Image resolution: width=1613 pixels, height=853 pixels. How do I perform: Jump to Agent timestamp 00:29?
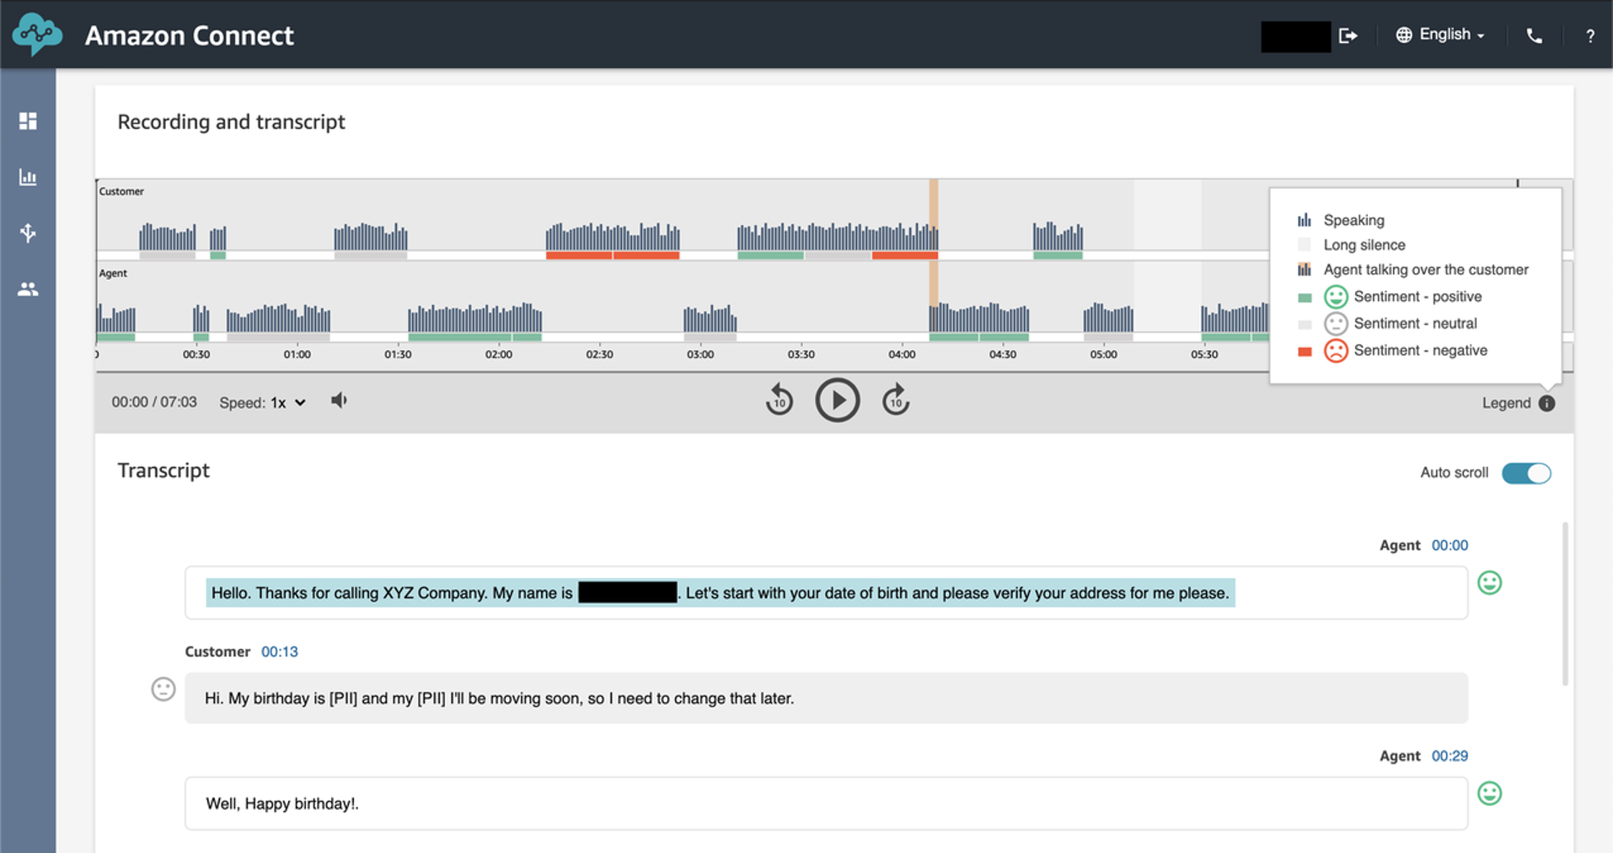pyautogui.click(x=1450, y=756)
